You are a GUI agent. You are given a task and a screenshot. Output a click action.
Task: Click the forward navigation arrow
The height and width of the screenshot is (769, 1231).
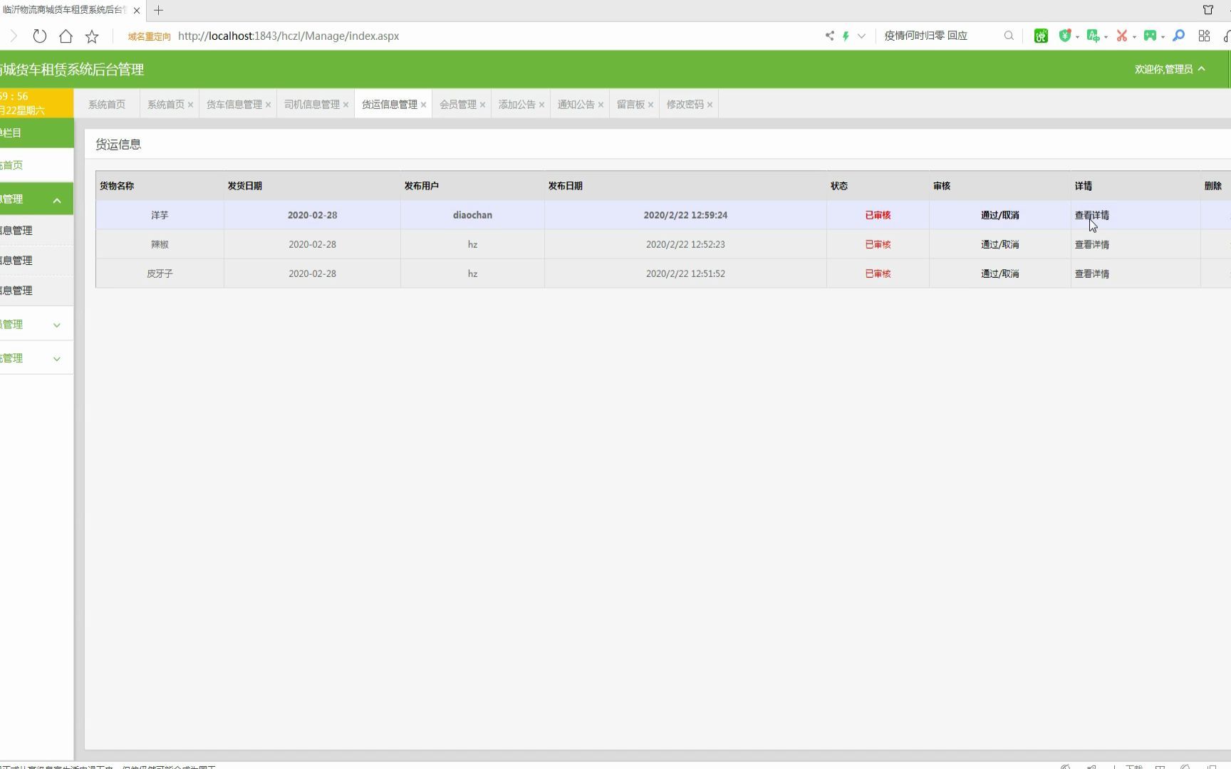click(13, 36)
